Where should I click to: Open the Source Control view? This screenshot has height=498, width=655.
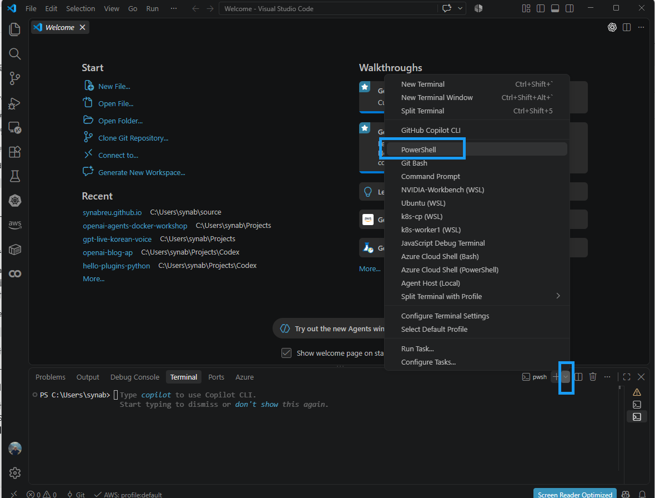click(x=14, y=78)
